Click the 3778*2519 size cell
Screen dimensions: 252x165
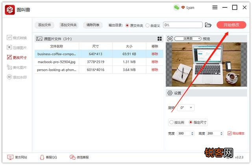tap(95, 62)
